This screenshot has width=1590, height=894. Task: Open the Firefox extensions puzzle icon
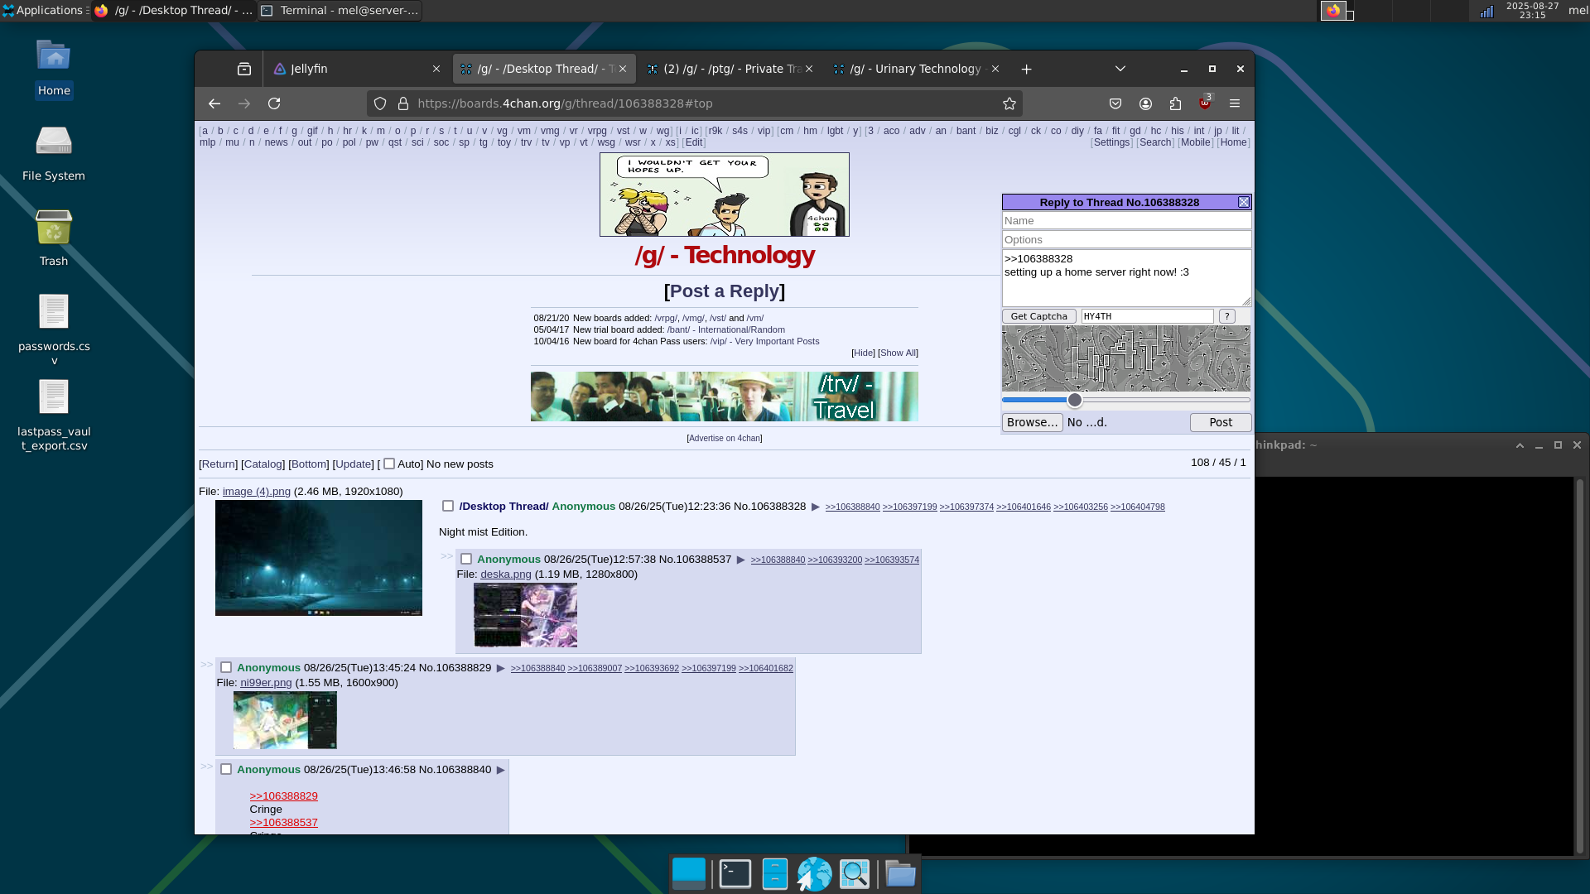pos(1175,103)
